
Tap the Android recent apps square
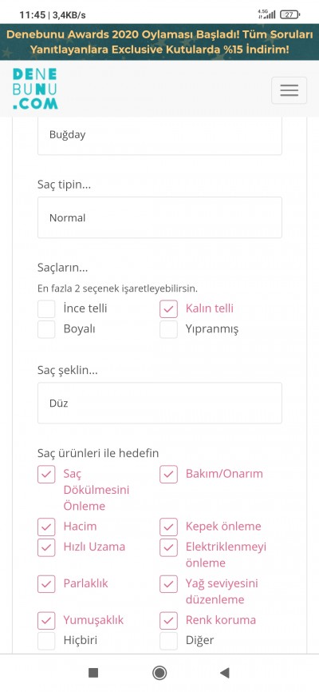pos(93,673)
